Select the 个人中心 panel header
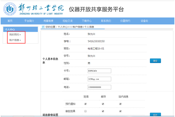The height and width of the screenshot is (117, 175). point(20,29)
